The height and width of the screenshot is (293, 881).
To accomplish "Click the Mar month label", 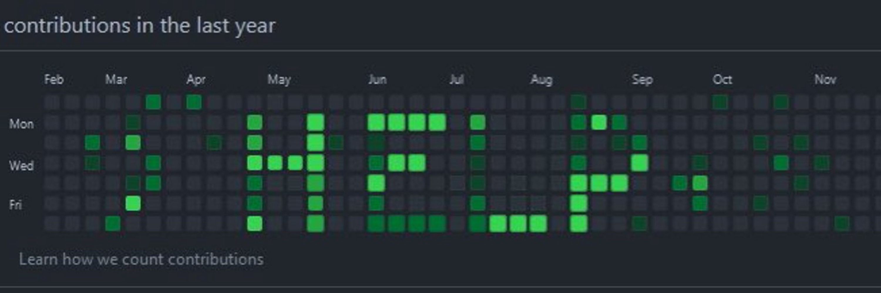I will pos(116,79).
